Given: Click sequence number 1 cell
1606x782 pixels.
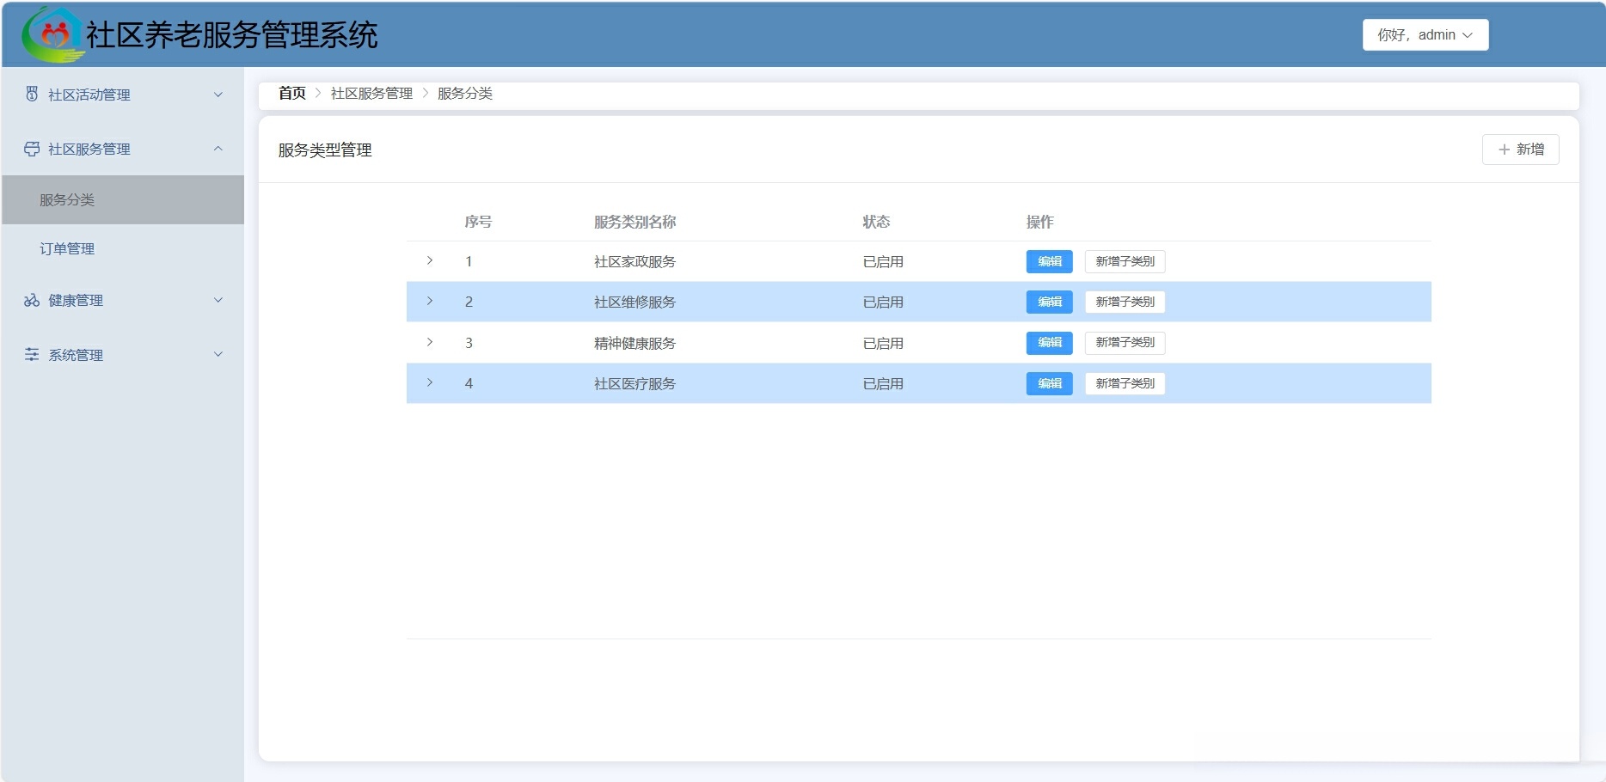Looking at the screenshot, I should tap(469, 261).
